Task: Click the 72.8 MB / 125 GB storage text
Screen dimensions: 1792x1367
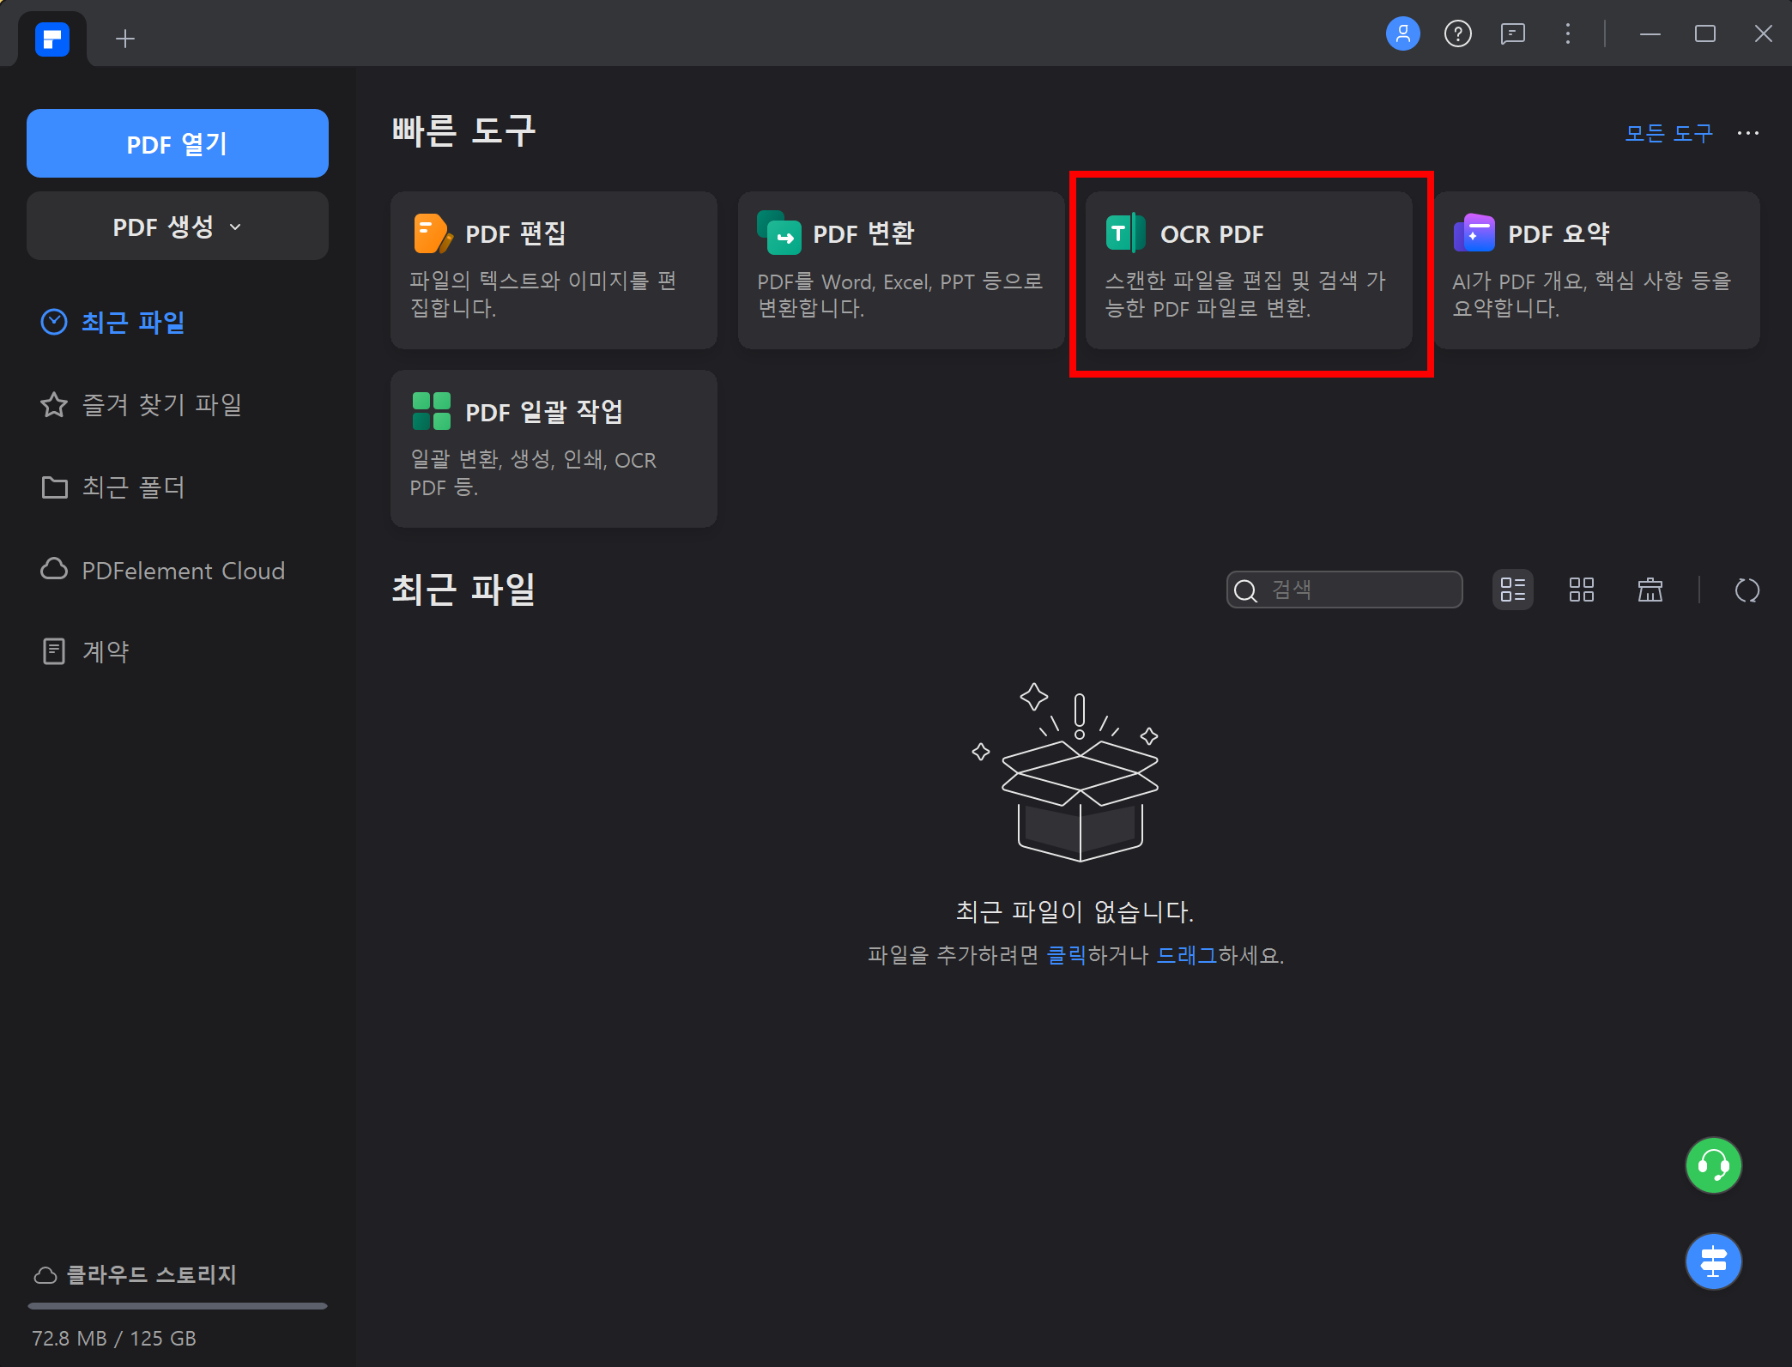Action: (x=114, y=1338)
